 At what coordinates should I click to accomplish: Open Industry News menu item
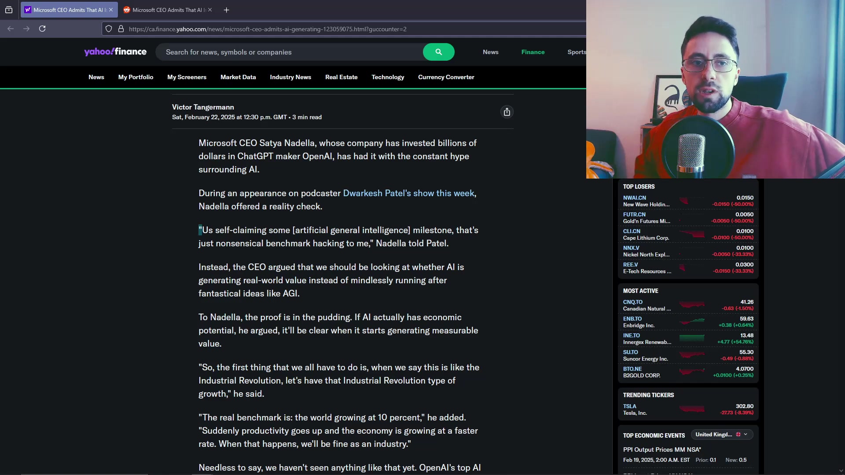click(290, 77)
